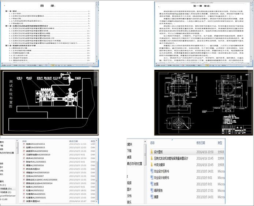Click the 第一章 绪论 heading

(201, 6)
